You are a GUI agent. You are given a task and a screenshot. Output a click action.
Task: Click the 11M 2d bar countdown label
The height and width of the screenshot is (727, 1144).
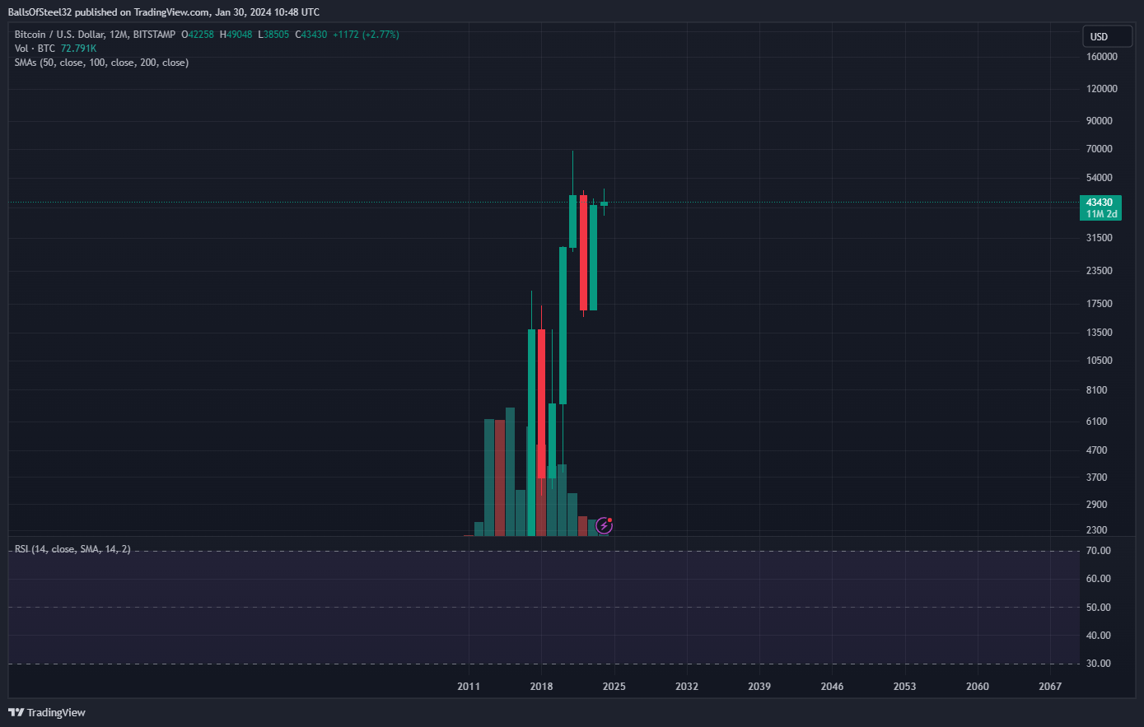tap(1100, 214)
